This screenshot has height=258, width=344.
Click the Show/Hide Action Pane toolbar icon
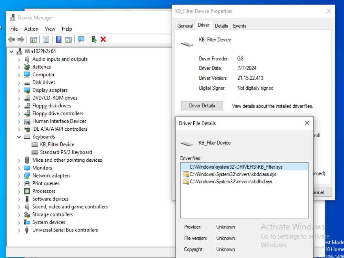click(x=68, y=40)
